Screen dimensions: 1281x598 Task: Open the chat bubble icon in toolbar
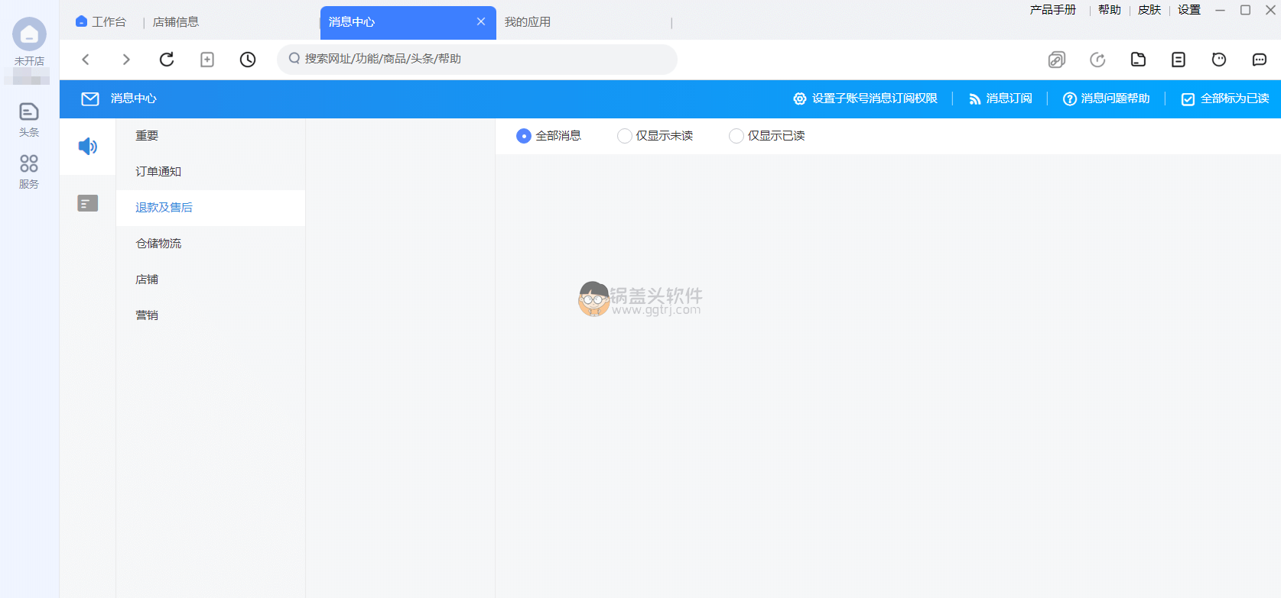[x=1259, y=60]
